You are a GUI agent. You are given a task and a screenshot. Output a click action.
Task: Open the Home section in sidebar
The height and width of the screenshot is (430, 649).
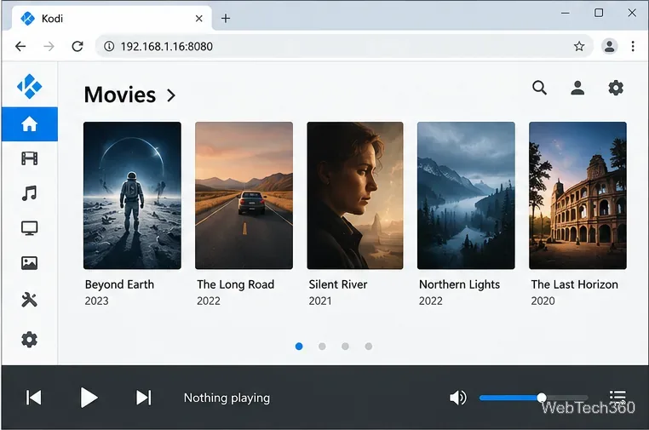click(30, 123)
